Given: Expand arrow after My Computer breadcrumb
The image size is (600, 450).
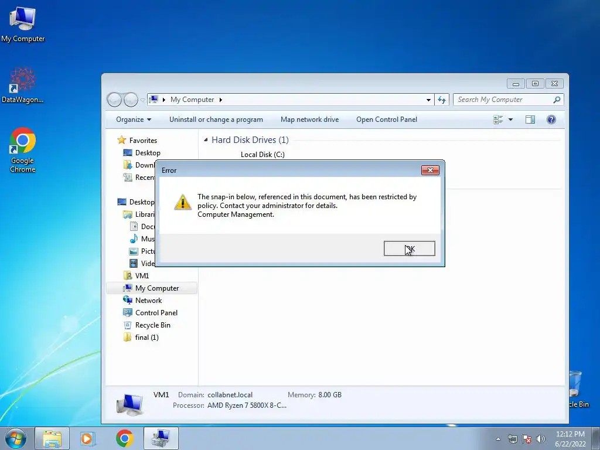Looking at the screenshot, I should 221,100.
